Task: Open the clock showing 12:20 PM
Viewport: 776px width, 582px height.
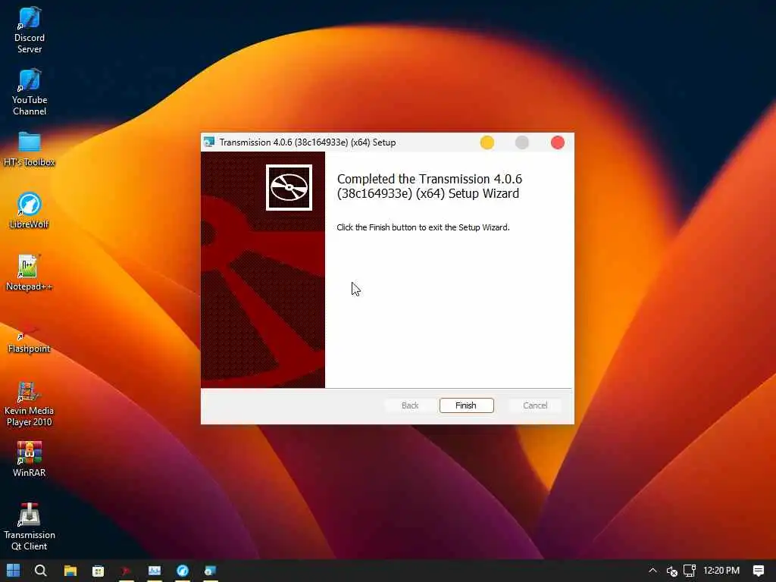Action: [x=721, y=571]
